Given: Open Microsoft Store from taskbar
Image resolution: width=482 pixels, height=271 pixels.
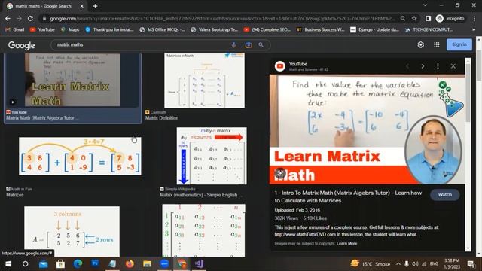Looking at the screenshot, I should [x=60, y=264].
